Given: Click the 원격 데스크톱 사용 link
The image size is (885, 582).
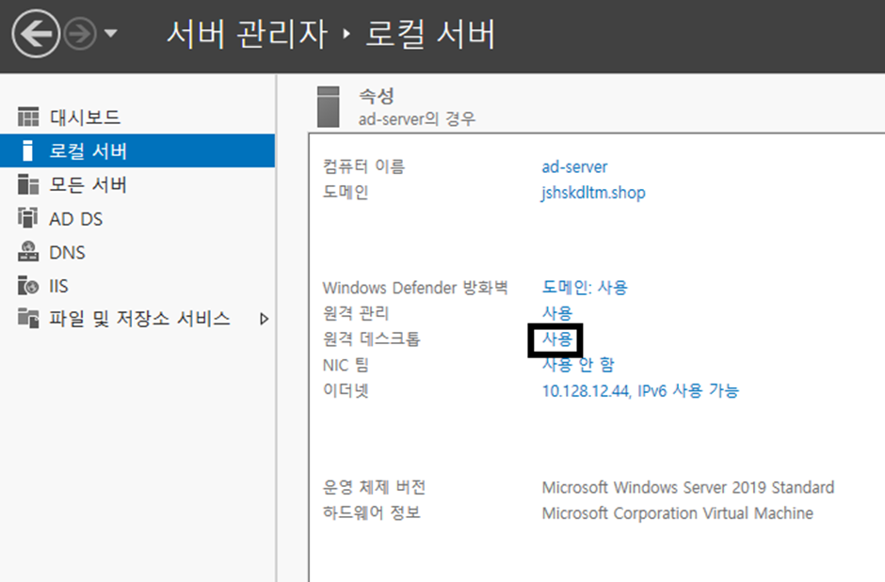Looking at the screenshot, I should pyautogui.click(x=556, y=338).
